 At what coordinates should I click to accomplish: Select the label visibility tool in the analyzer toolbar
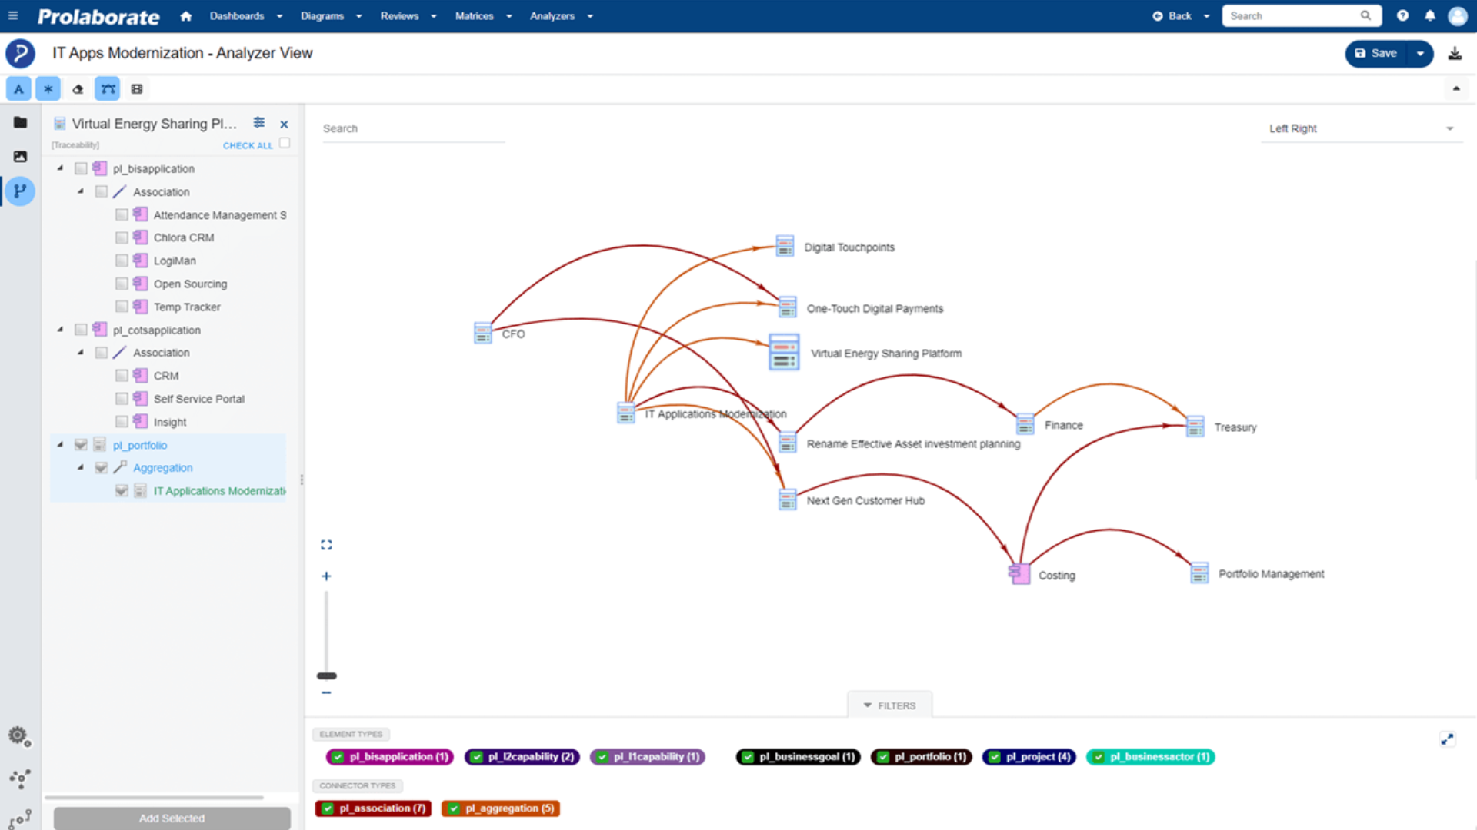click(x=18, y=88)
